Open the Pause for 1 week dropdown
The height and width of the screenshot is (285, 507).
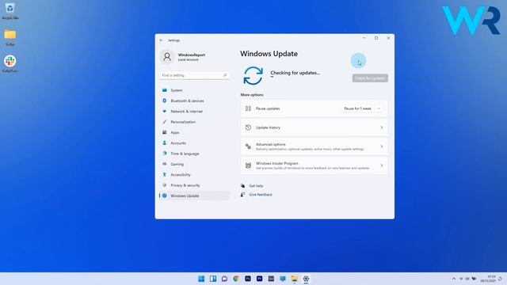[x=363, y=108]
